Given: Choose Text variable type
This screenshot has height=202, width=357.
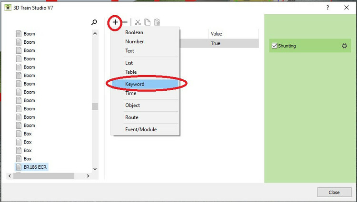Looking at the screenshot, I should pyautogui.click(x=145, y=51).
